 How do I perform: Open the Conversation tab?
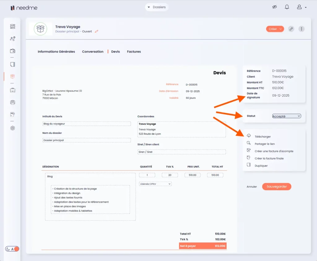coord(93,52)
